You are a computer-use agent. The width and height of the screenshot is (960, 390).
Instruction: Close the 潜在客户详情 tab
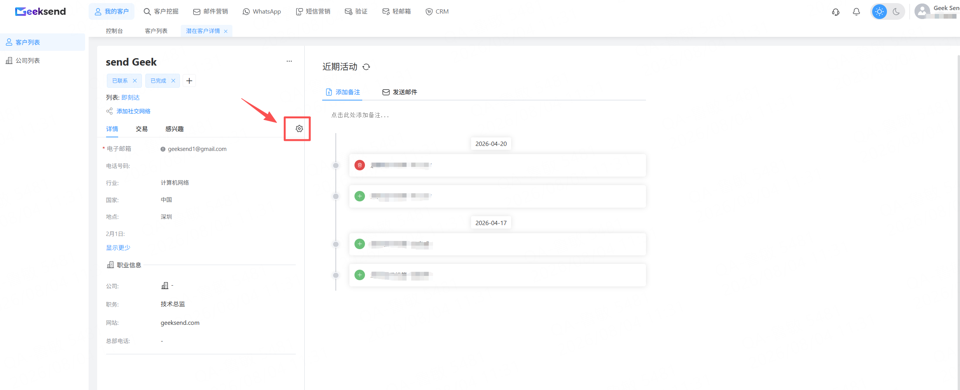226,31
